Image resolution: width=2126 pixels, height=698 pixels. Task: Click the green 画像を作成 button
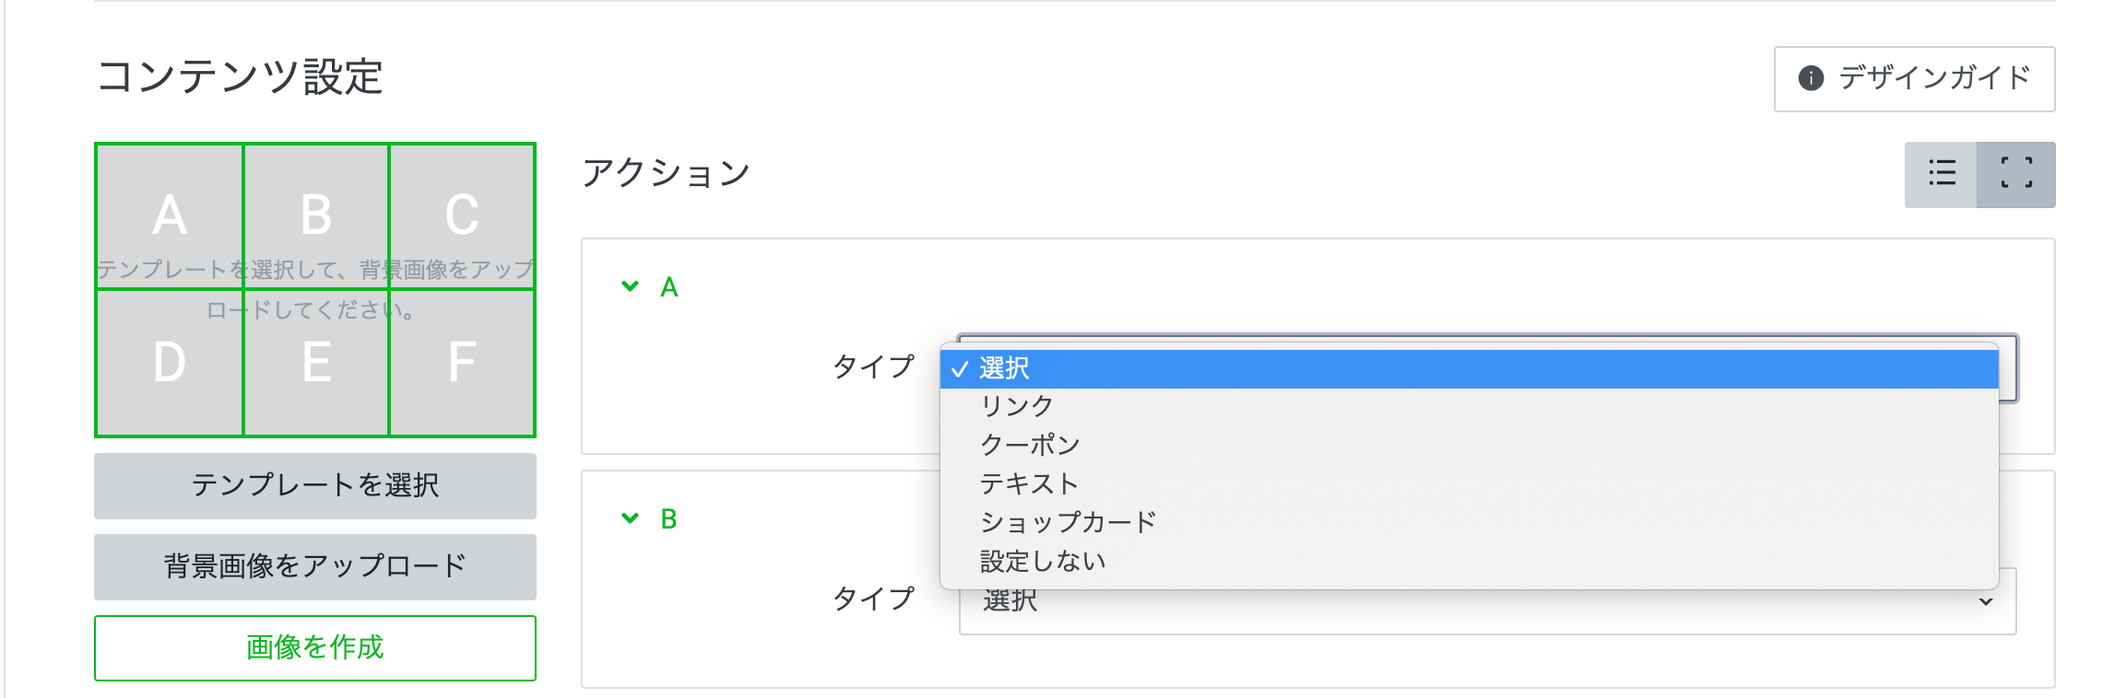(315, 647)
